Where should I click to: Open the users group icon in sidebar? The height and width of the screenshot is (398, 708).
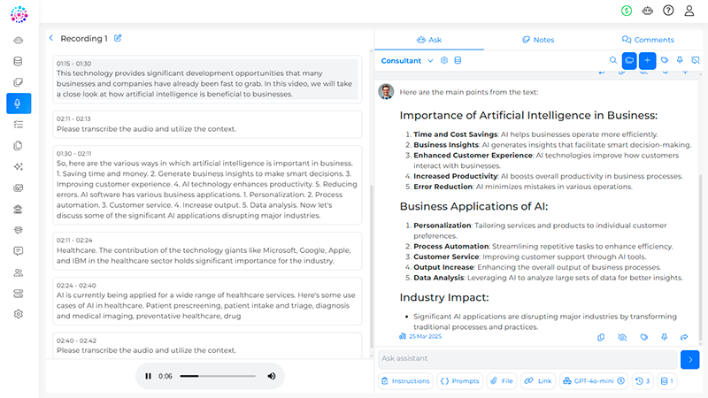18,272
